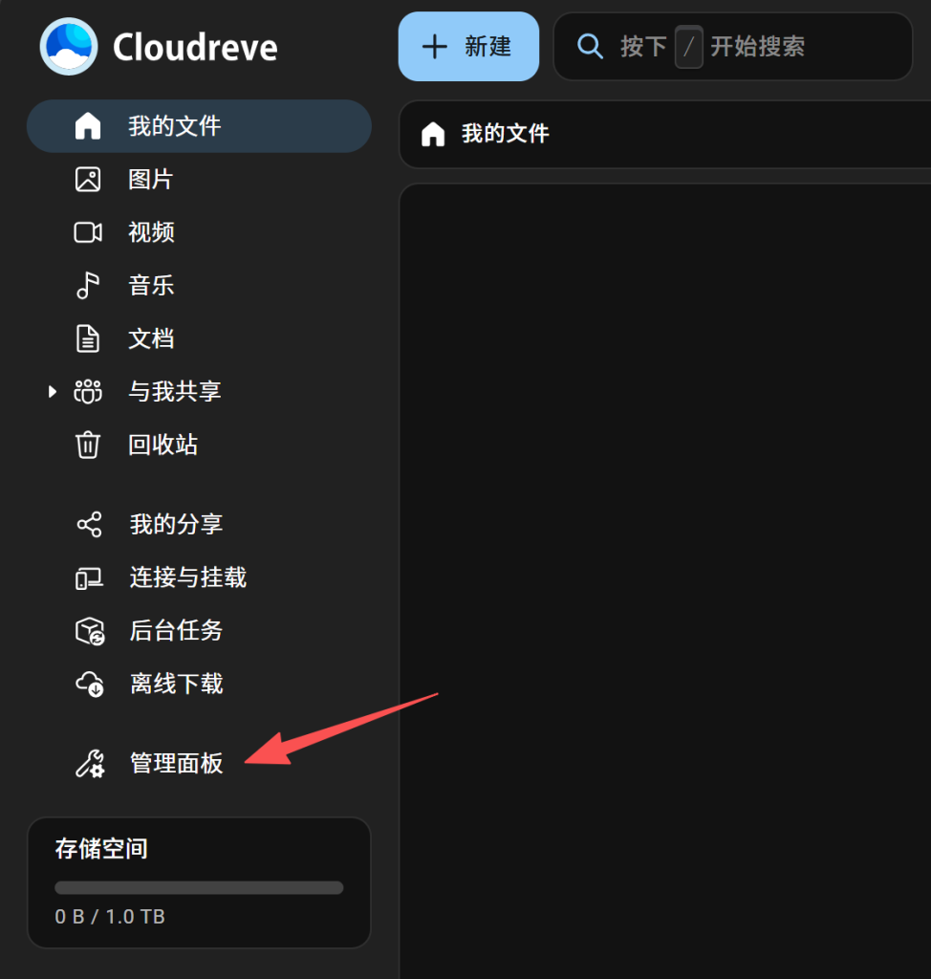
Task: Open 连接与挂载 menu item
Action: 199,577
